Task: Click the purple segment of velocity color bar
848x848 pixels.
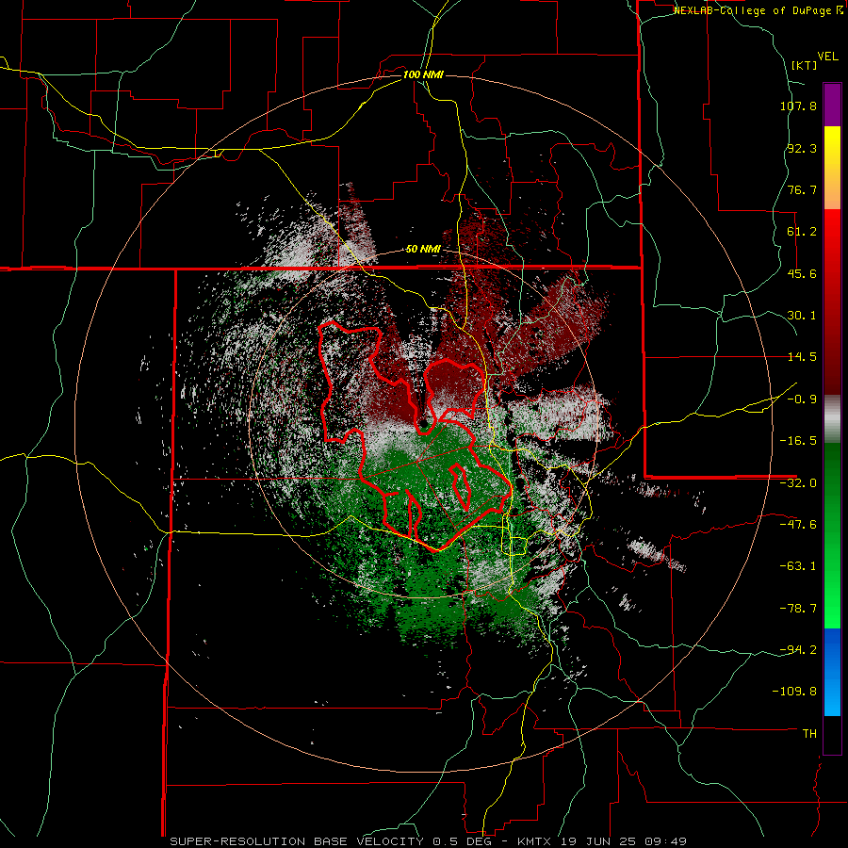Action: [x=832, y=105]
